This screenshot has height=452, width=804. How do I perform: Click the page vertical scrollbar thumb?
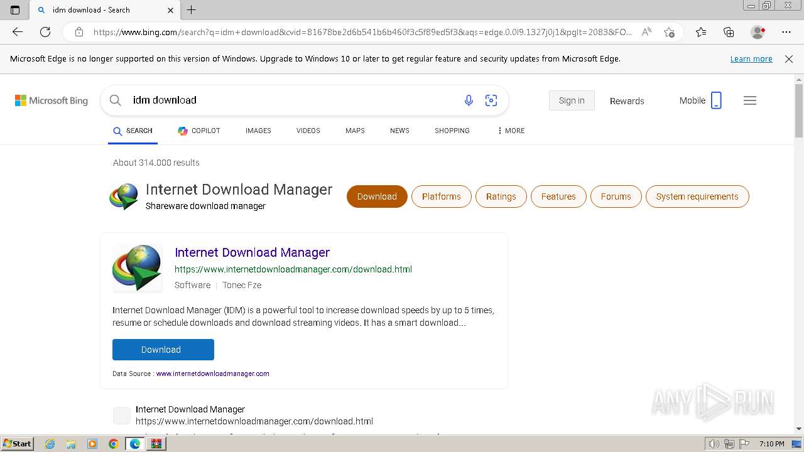click(x=799, y=112)
